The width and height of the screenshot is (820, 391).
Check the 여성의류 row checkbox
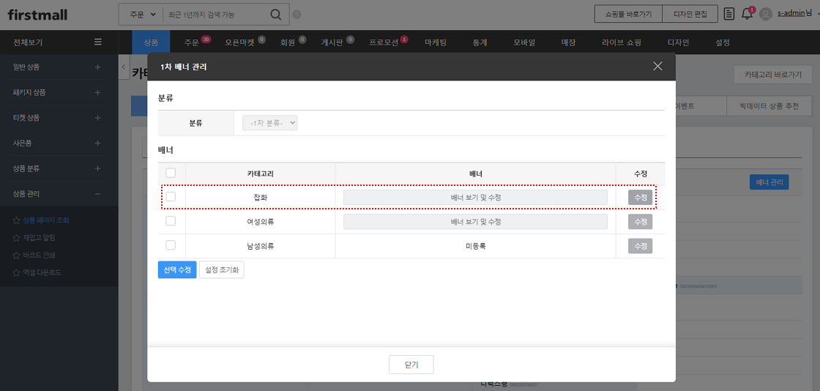171,220
